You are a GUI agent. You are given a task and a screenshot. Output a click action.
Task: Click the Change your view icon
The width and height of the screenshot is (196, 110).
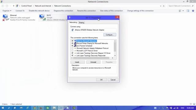click(180, 11)
